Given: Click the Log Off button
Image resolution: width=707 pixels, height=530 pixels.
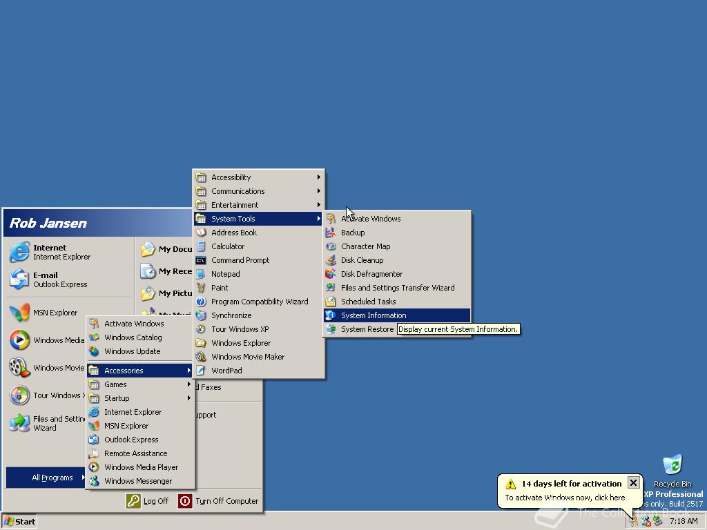Looking at the screenshot, I should (148, 501).
